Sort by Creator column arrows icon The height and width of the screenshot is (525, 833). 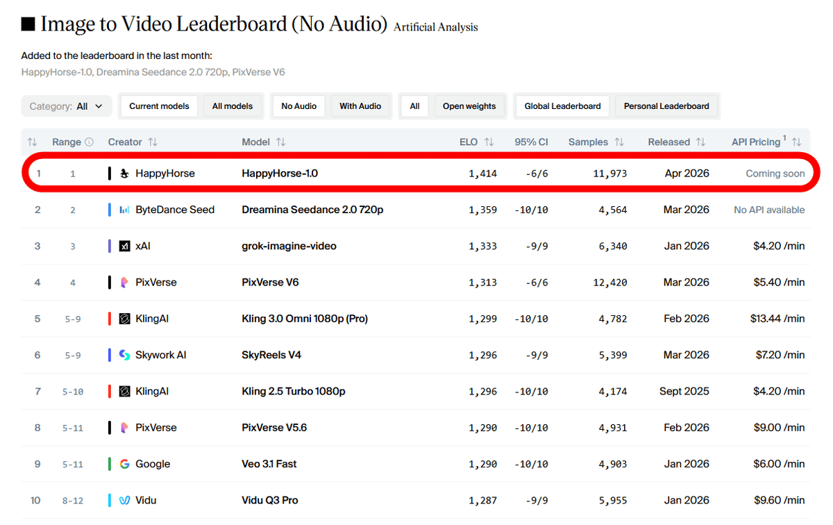[x=153, y=142]
